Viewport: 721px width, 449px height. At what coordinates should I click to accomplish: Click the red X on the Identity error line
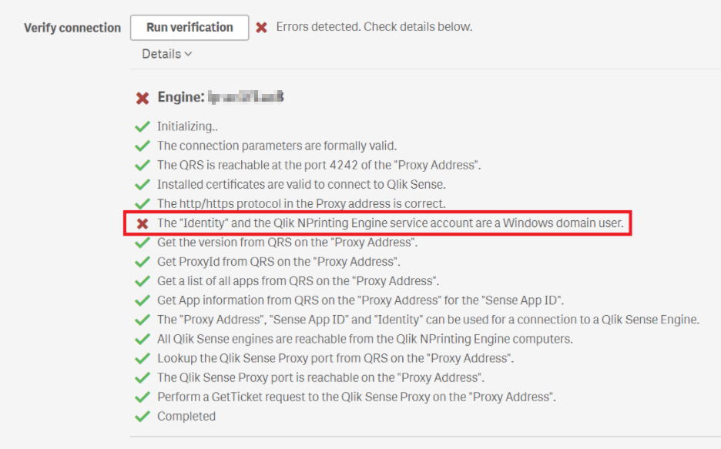[142, 223]
